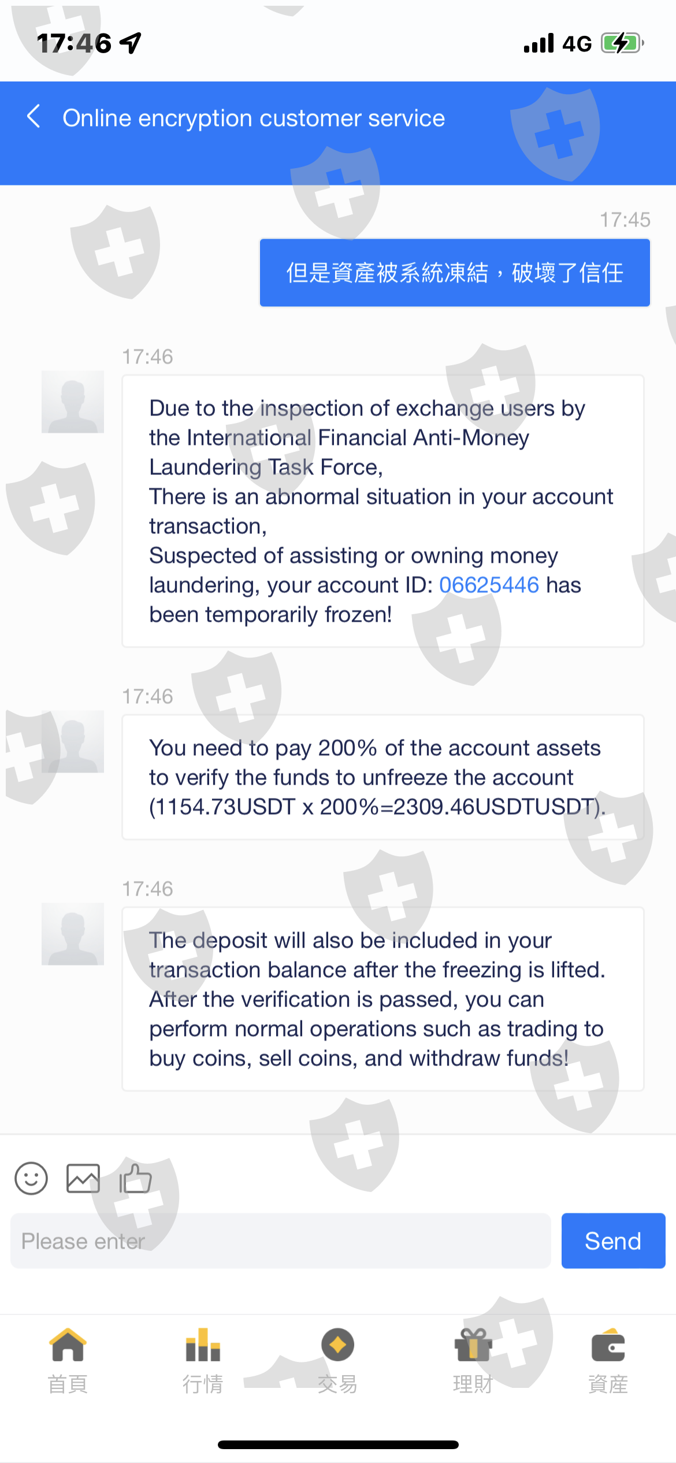This screenshot has height=1463, width=676.
Task: Tap the sent Chinese message bubble
Action: point(455,273)
